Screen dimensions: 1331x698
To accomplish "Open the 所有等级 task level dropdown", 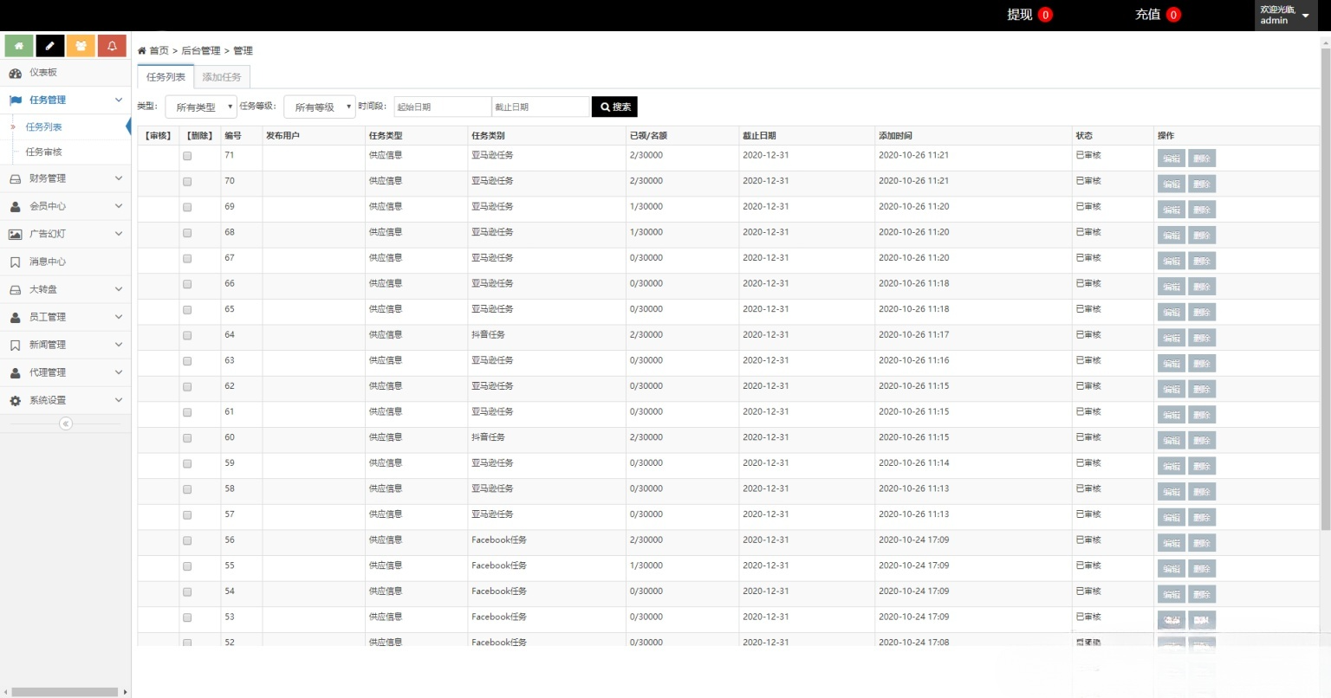I will pos(320,107).
